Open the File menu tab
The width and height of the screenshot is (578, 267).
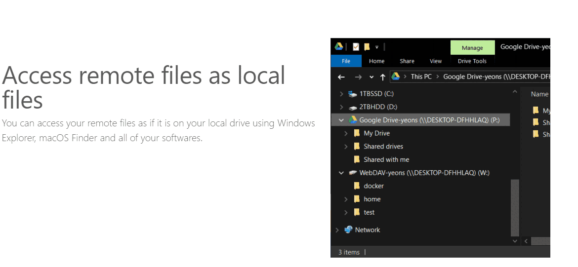(x=346, y=61)
